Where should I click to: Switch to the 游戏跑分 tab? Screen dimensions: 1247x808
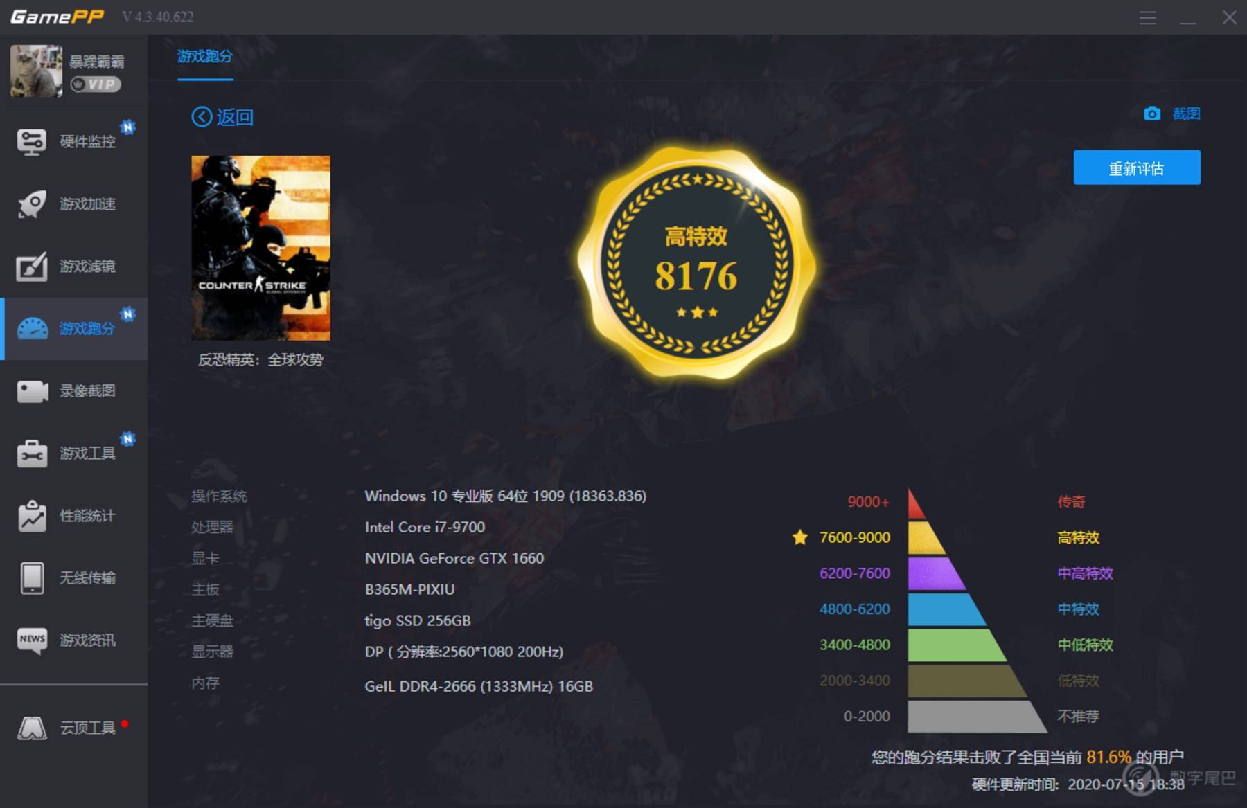(204, 56)
